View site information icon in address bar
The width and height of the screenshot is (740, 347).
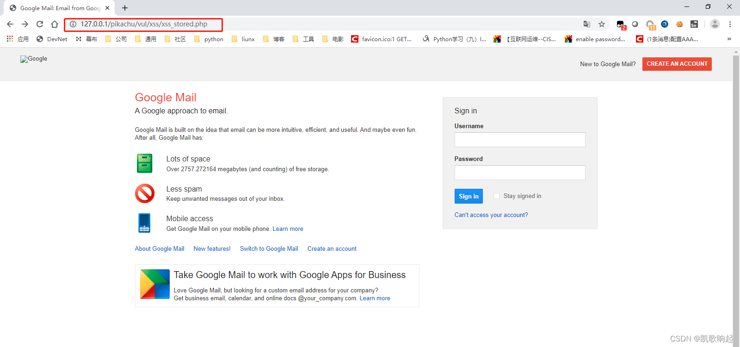coord(73,24)
